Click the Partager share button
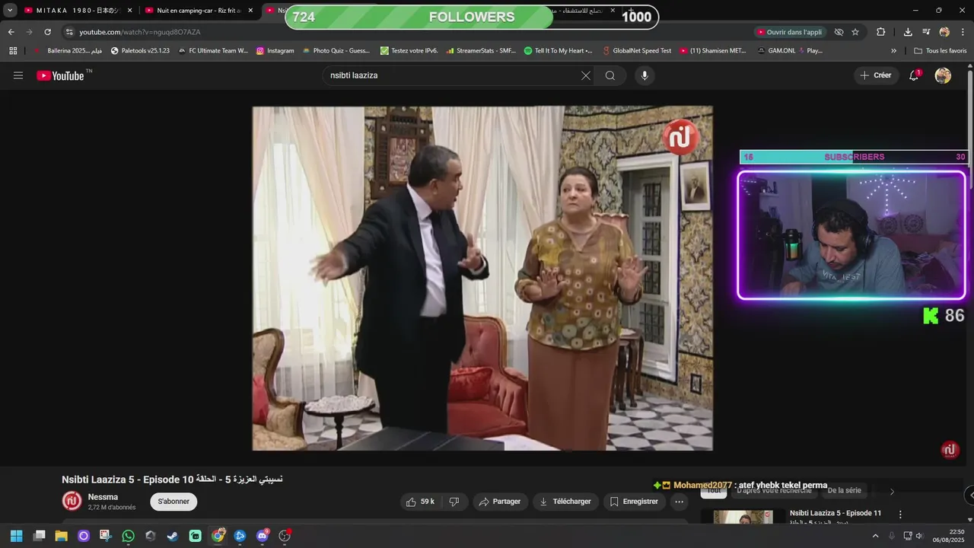This screenshot has width=974, height=548. point(501,502)
